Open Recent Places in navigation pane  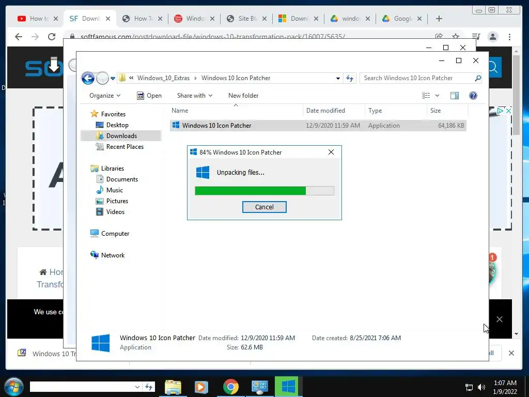(x=125, y=146)
